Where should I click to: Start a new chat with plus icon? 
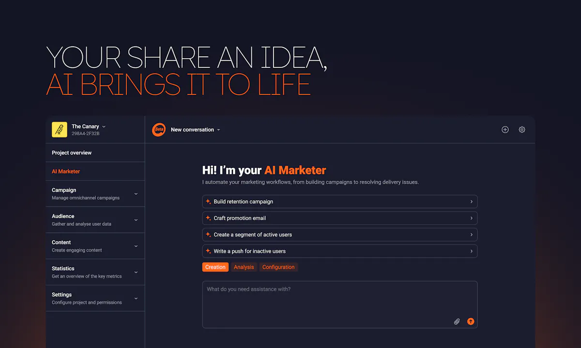tap(505, 129)
